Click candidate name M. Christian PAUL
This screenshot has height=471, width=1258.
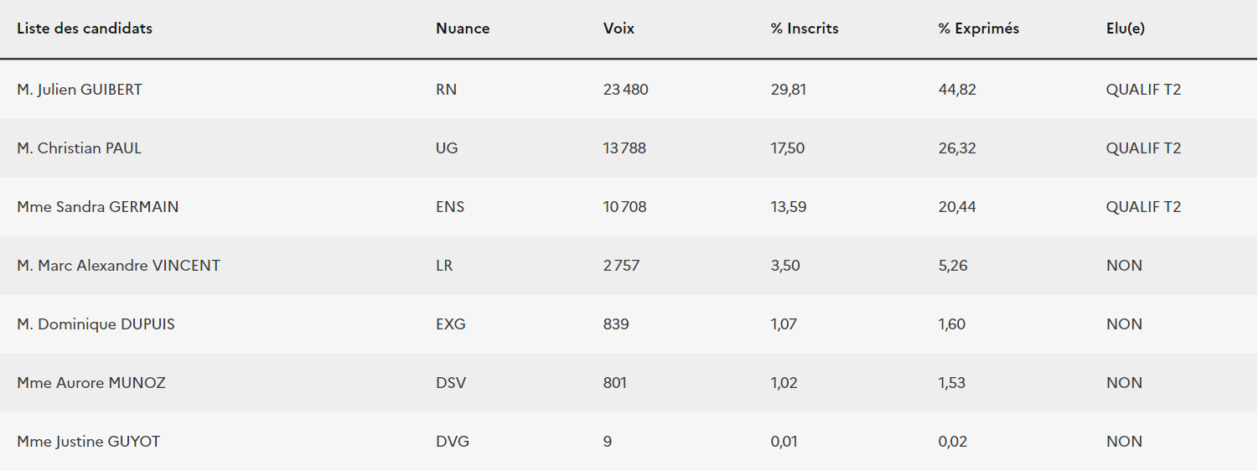[x=80, y=148]
